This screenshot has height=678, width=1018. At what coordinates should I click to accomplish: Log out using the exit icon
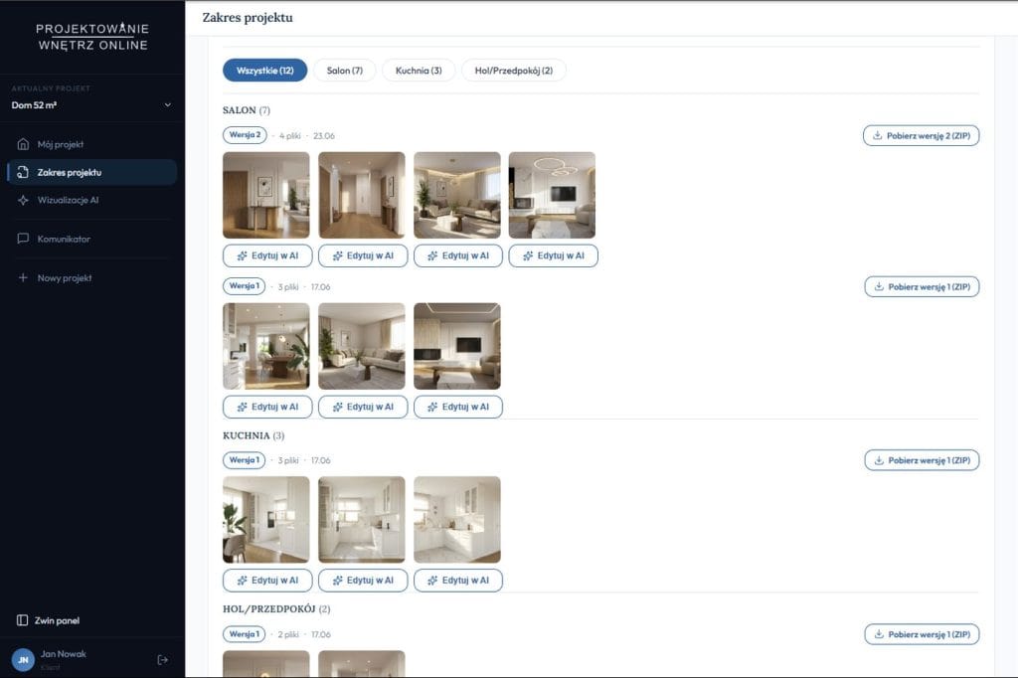coord(163,660)
